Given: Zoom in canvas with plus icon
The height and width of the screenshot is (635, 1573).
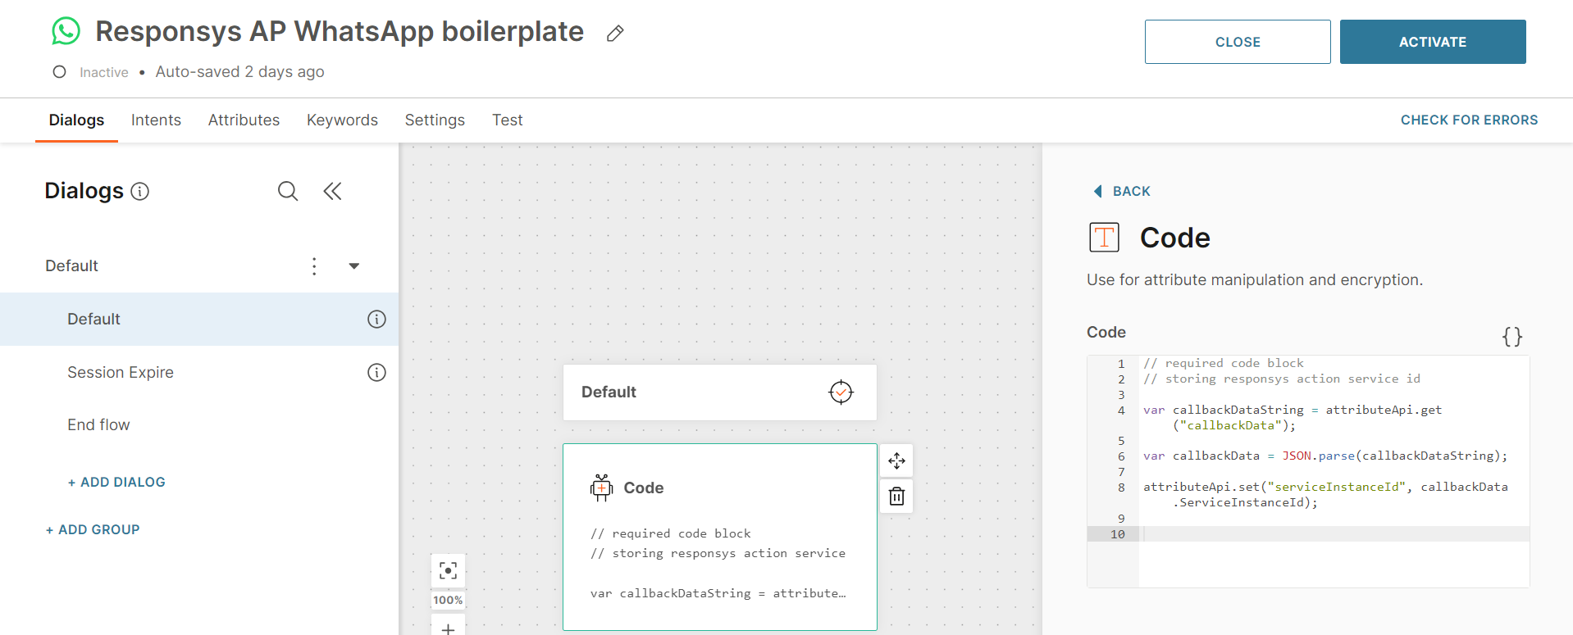Looking at the screenshot, I should (x=448, y=627).
